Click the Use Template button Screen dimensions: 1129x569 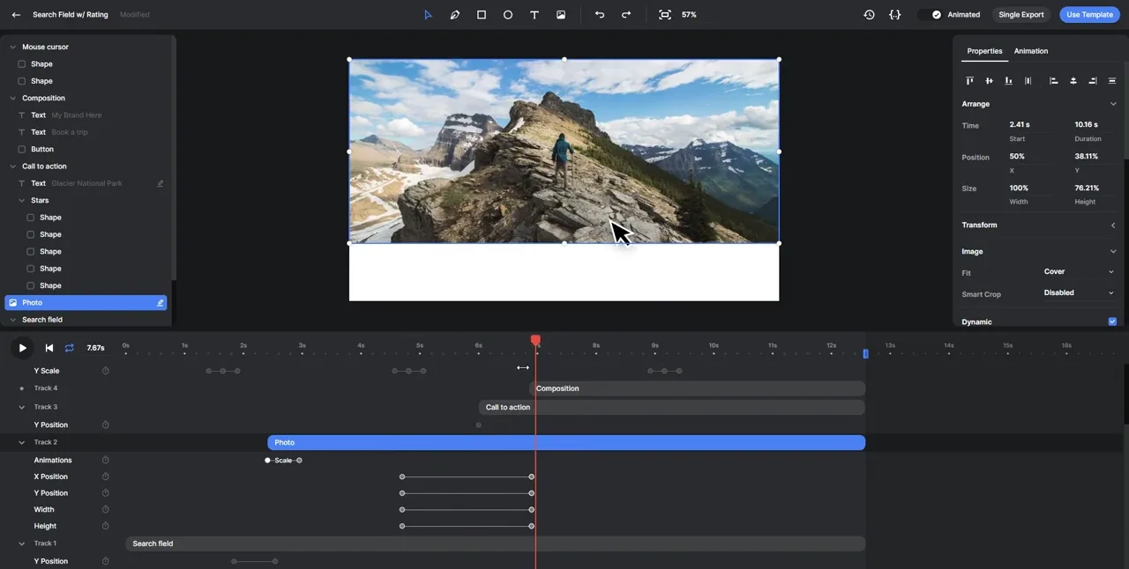(1088, 14)
